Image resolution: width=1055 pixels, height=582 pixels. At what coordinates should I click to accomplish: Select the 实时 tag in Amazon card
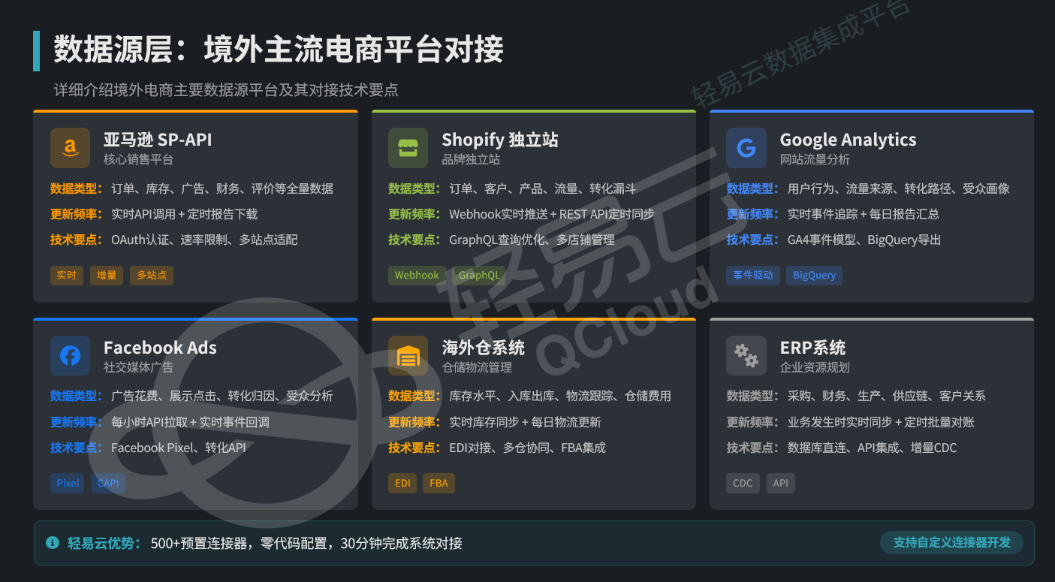coord(67,275)
